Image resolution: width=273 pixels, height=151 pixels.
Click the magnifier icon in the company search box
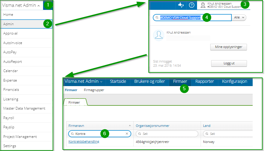tap(157, 18)
